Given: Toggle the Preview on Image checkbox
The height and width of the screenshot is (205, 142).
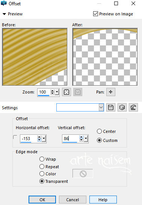Looking at the screenshot, I should coord(95,14).
